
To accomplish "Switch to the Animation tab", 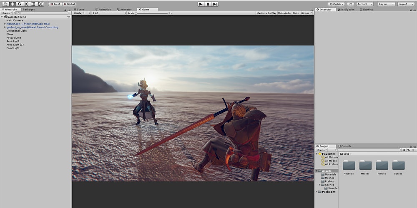I will [103, 9].
